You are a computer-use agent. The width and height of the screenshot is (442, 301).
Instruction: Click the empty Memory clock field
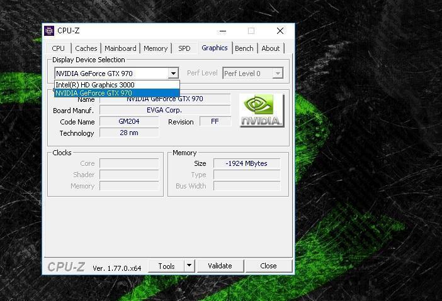(129, 186)
